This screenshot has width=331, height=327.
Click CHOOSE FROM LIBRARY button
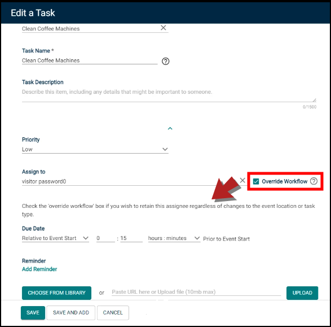click(56, 293)
